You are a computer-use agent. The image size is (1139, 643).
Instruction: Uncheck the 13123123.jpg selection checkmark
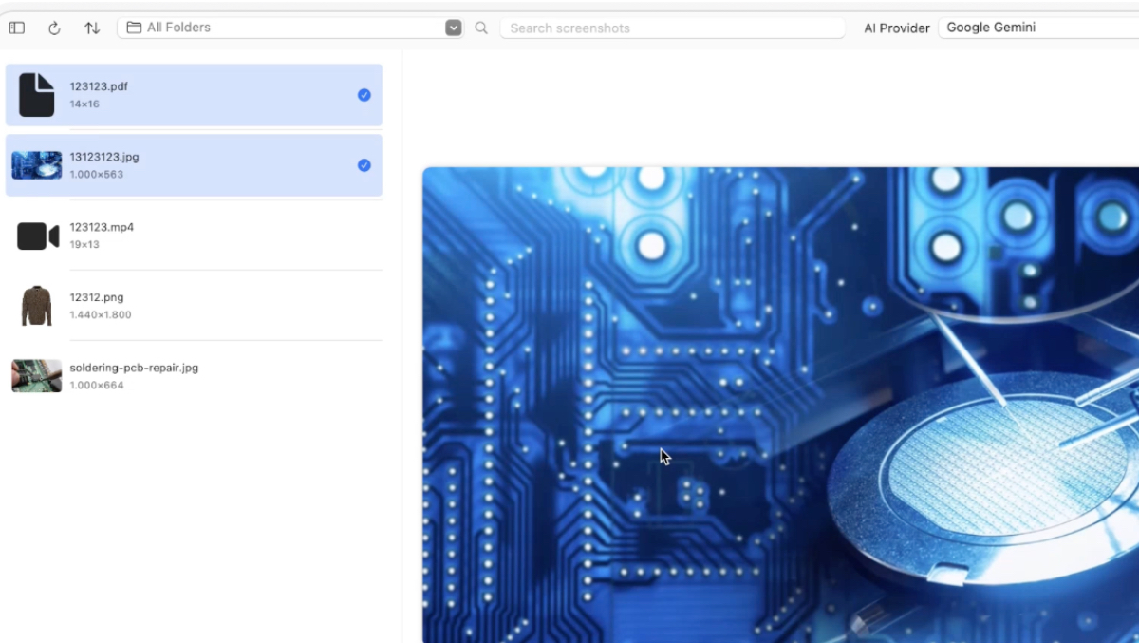[x=364, y=165]
